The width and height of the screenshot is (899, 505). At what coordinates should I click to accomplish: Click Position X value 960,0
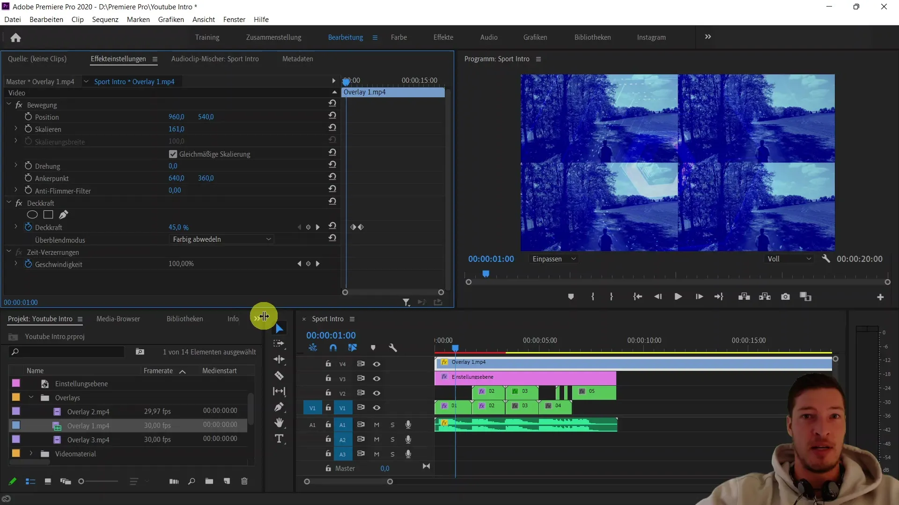pos(177,116)
